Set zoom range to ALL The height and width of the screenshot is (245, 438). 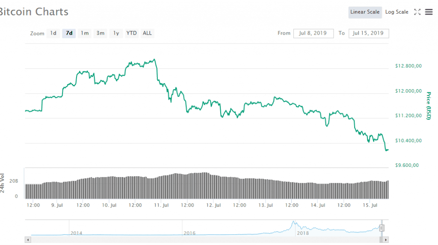coord(147,33)
